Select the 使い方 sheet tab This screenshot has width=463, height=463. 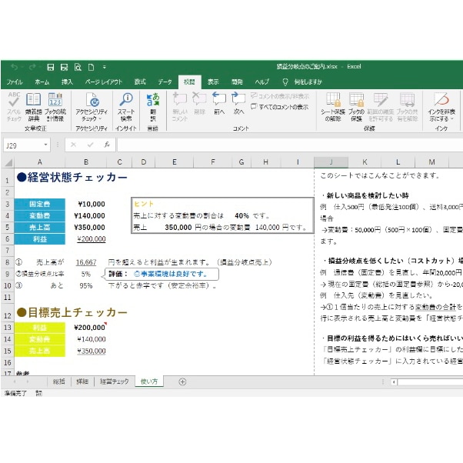coord(149,381)
